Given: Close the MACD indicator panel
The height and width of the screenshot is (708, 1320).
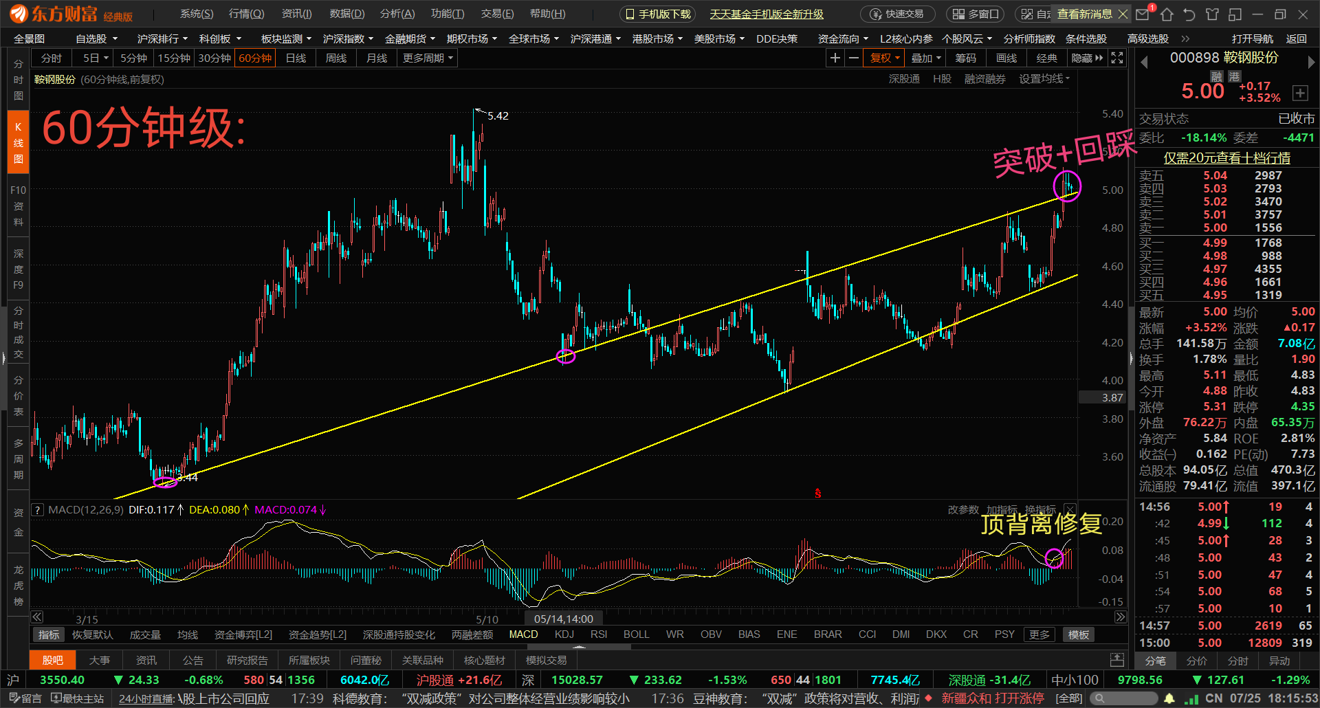Looking at the screenshot, I should tap(1070, 510).
